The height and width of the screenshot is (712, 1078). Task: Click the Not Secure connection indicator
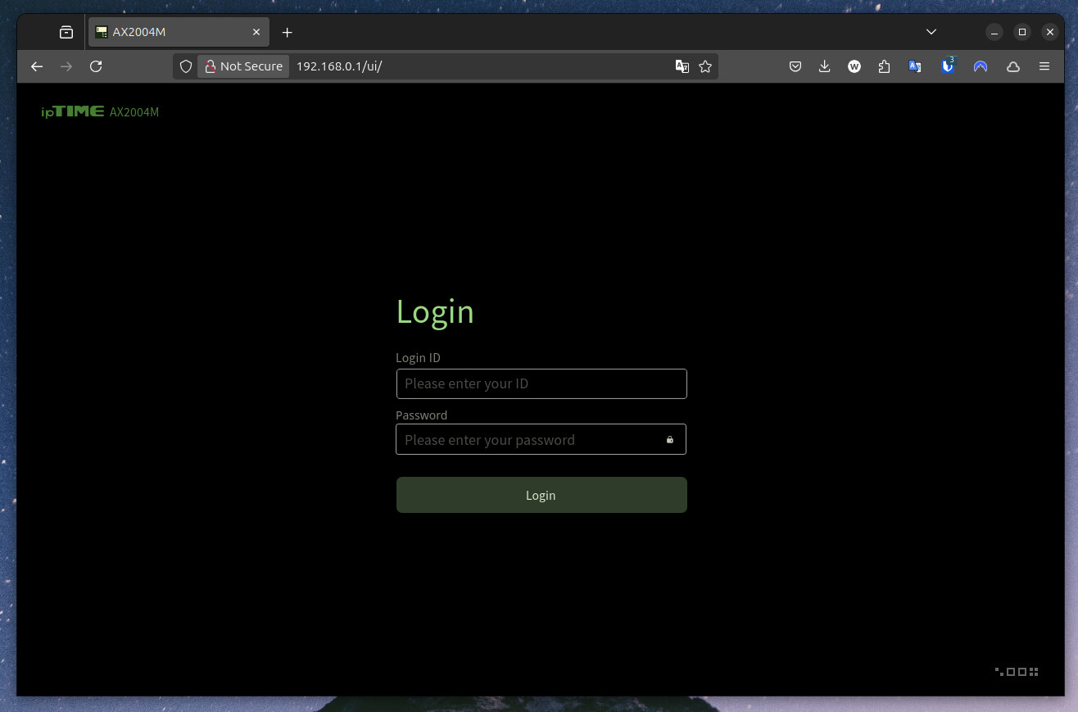(x=243, y=66)
